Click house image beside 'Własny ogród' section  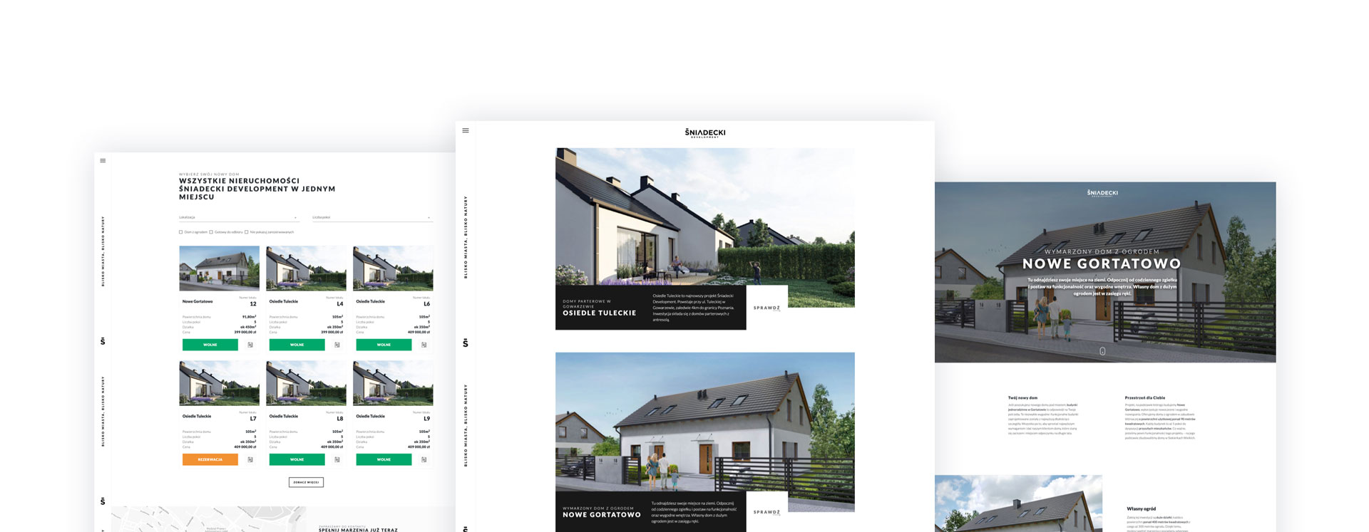[x=1018, y=504]
